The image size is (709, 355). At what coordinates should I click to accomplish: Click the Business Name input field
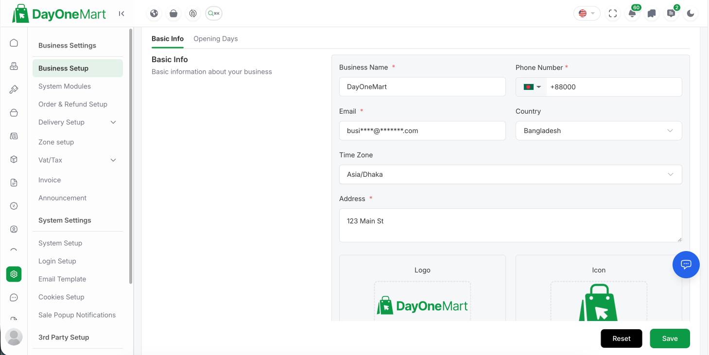point(422,87)
